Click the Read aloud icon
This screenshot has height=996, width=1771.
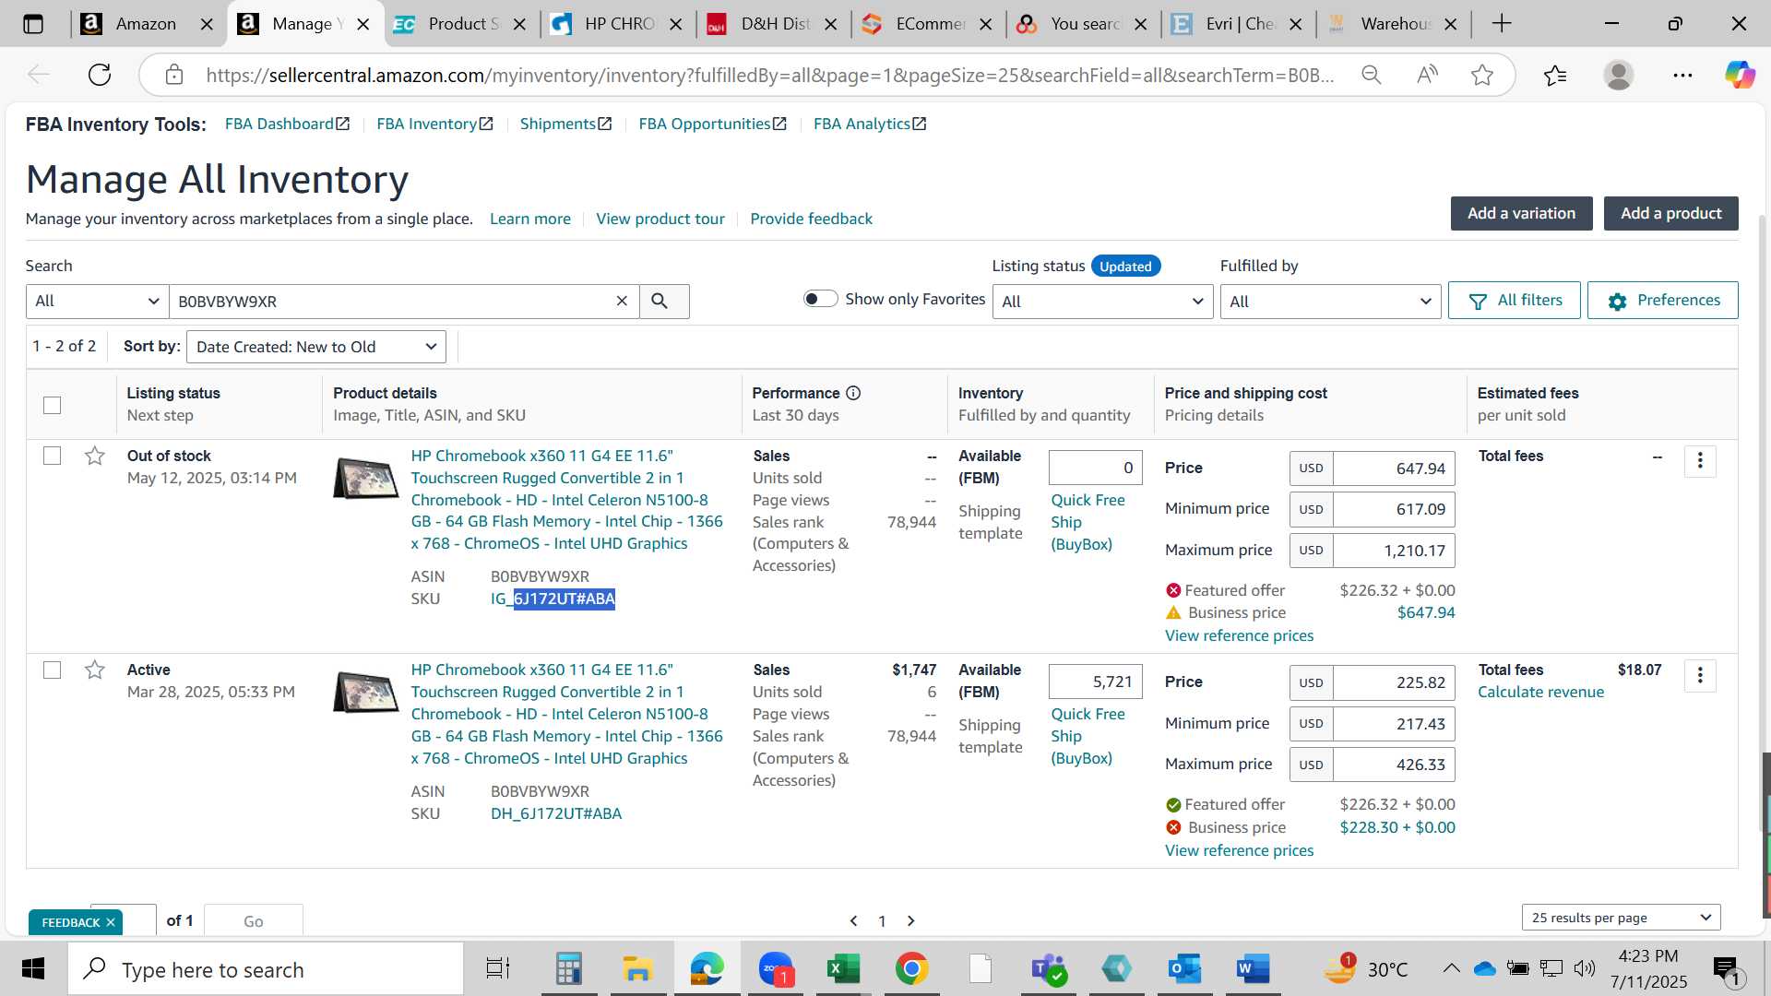[1427, 75]
